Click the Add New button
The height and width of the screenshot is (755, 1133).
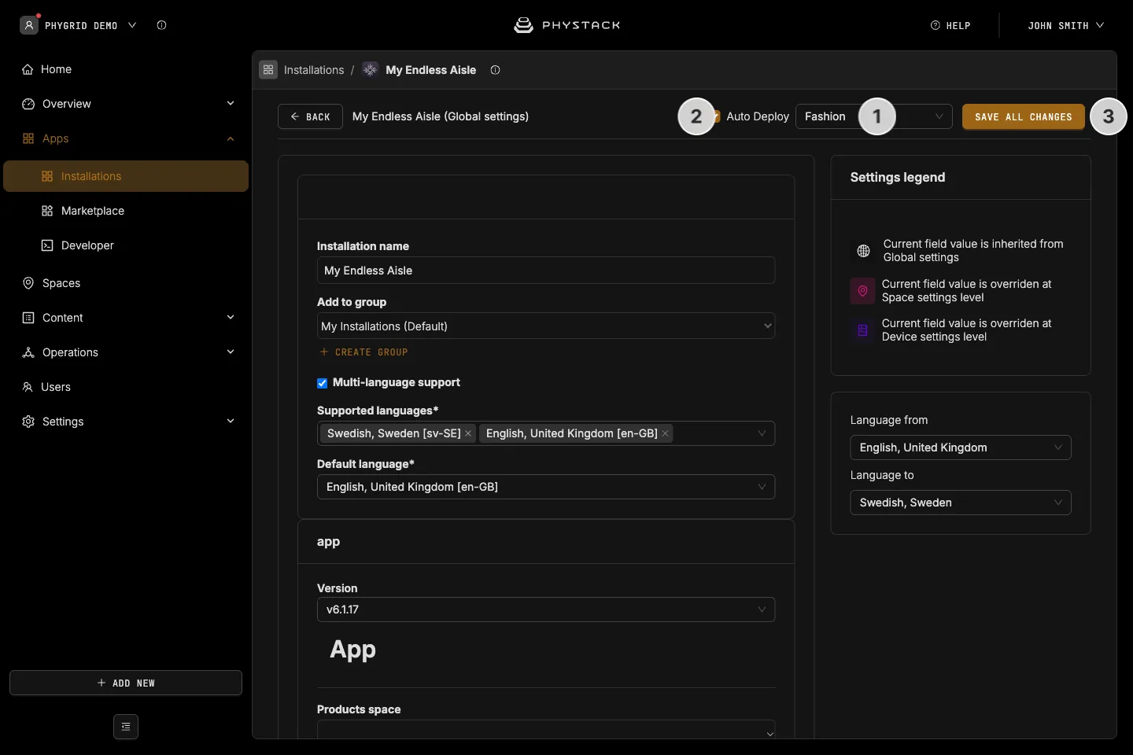(126, 683)
